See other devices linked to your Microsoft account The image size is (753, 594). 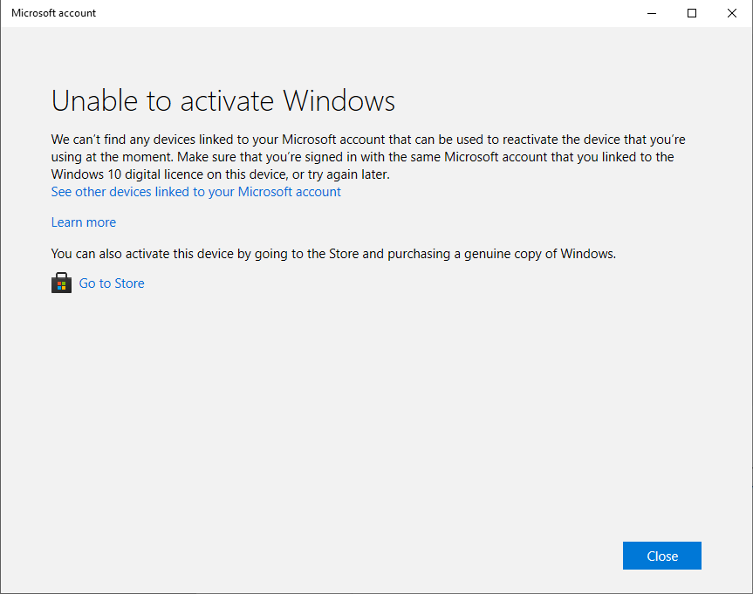coord(196,192)
